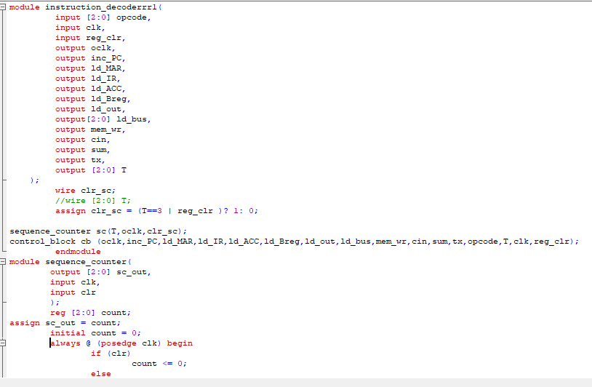Click the 'output [2:0] T' port line
The width and height of the screenshot is (592, 387).
click(91, 170)
